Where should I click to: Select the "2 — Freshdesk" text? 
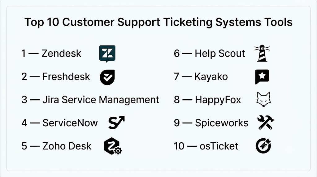click(x=56, y=76)
